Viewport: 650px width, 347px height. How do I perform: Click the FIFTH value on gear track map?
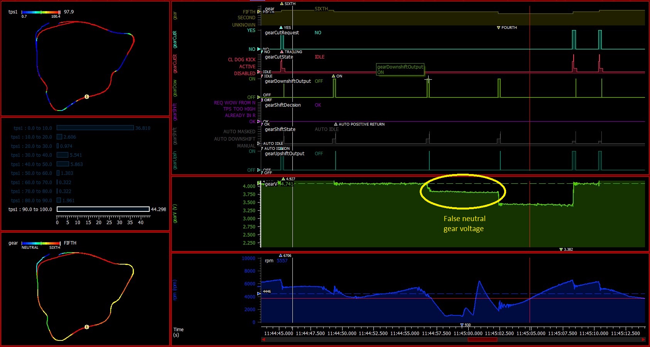pyautogui.click(x=70, y=243)
